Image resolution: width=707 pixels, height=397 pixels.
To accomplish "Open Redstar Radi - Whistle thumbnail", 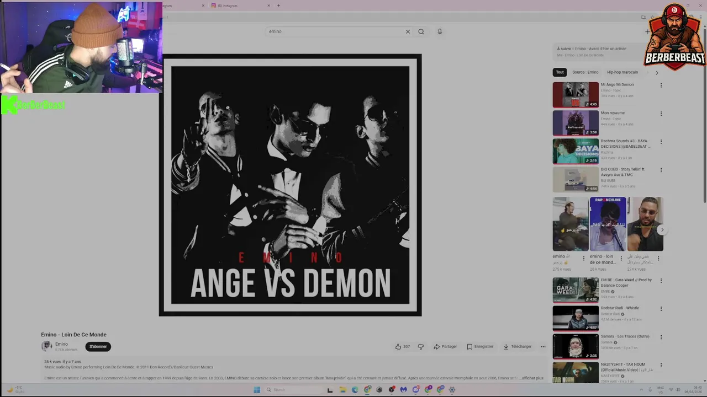I will point(576,318).
